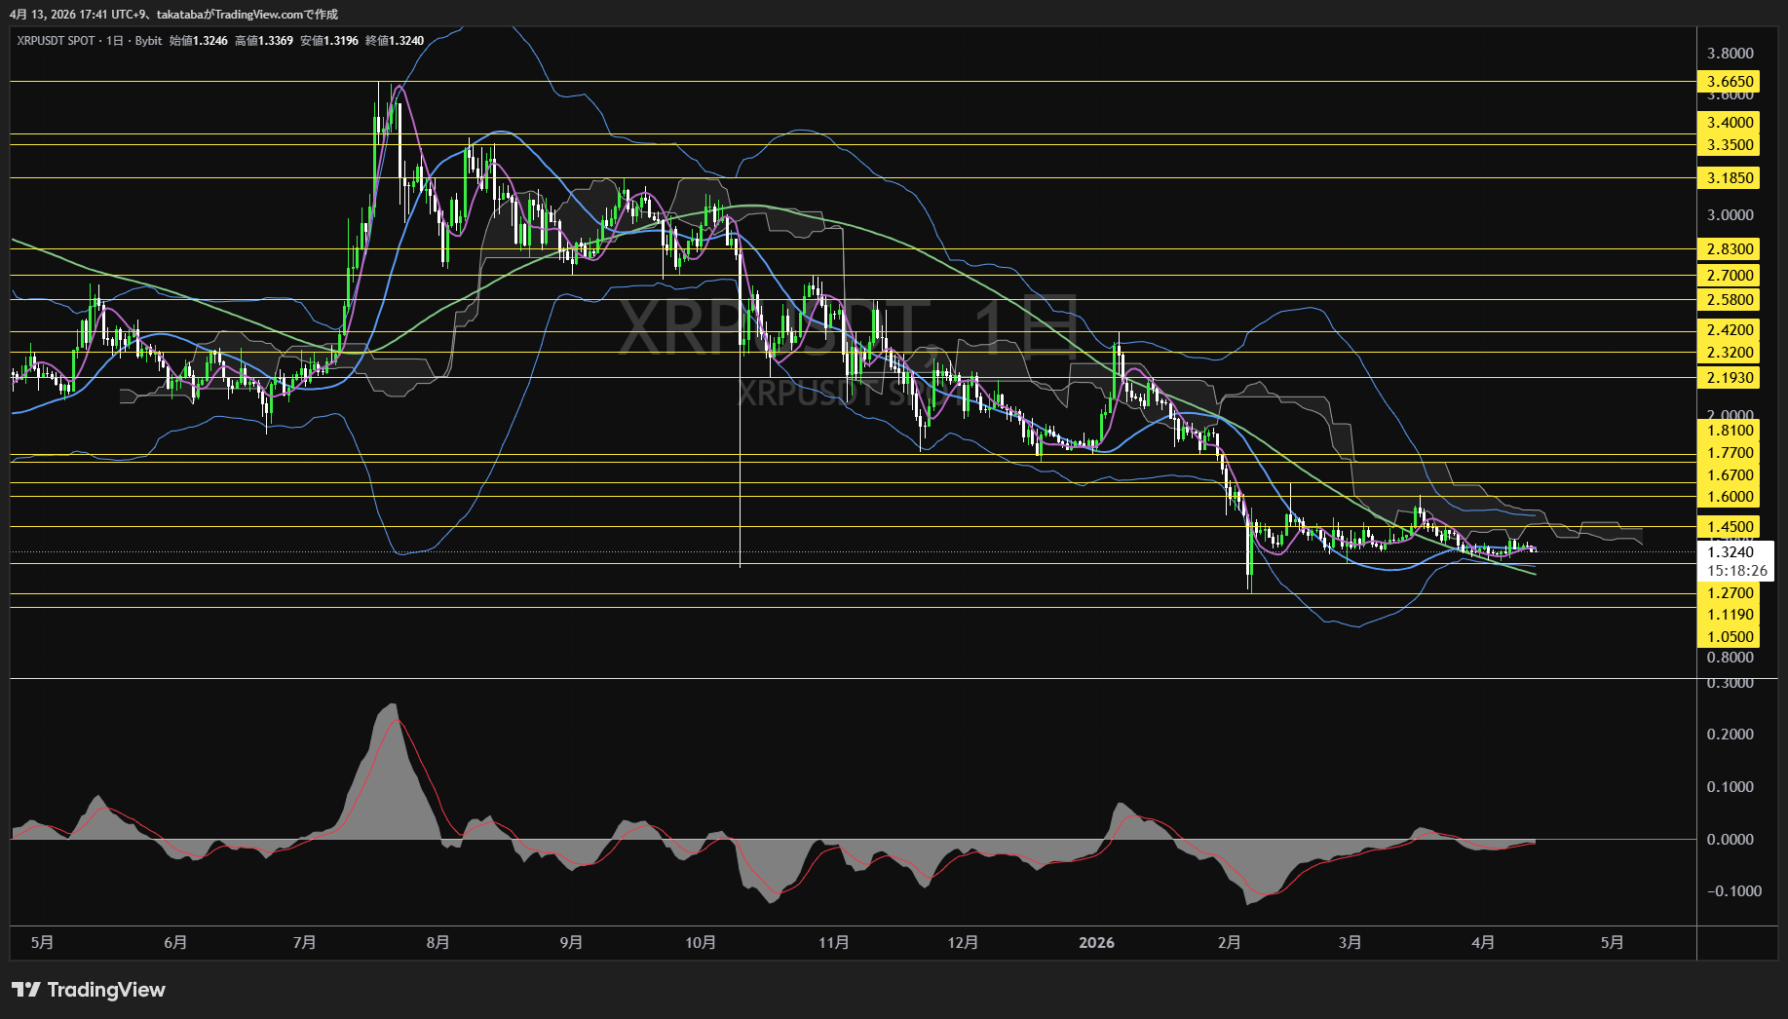Viewport: 1788px width, 1019px height.
Task: Click the closing price value 終値1.3240
Action: [395, 41]
